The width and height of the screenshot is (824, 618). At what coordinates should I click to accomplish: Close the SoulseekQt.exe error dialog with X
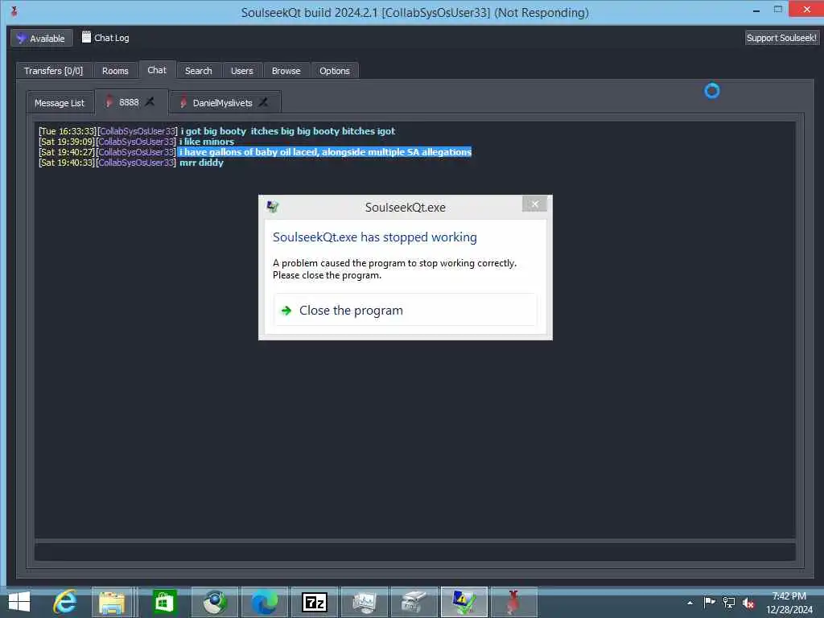pos(534,204)
